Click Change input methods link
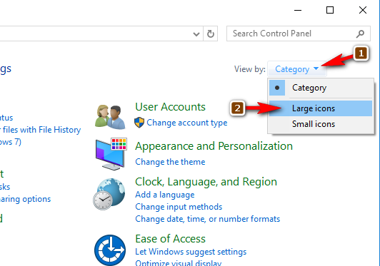Image resolution: width=380 pixels, height=266 pixels. coord(179,207)
